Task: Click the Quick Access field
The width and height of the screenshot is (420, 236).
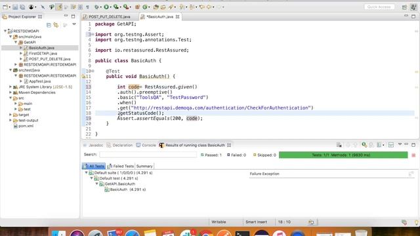Action: point(379,7)
